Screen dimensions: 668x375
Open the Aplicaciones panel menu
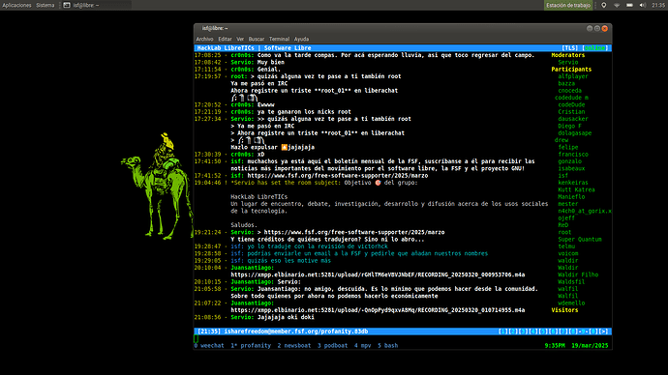[16, 5]
